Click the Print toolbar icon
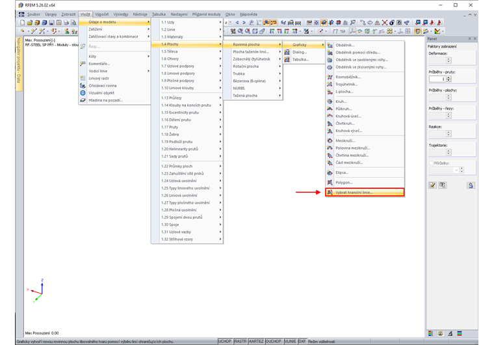Screen dimensions: 494x345 pos(66,23)
